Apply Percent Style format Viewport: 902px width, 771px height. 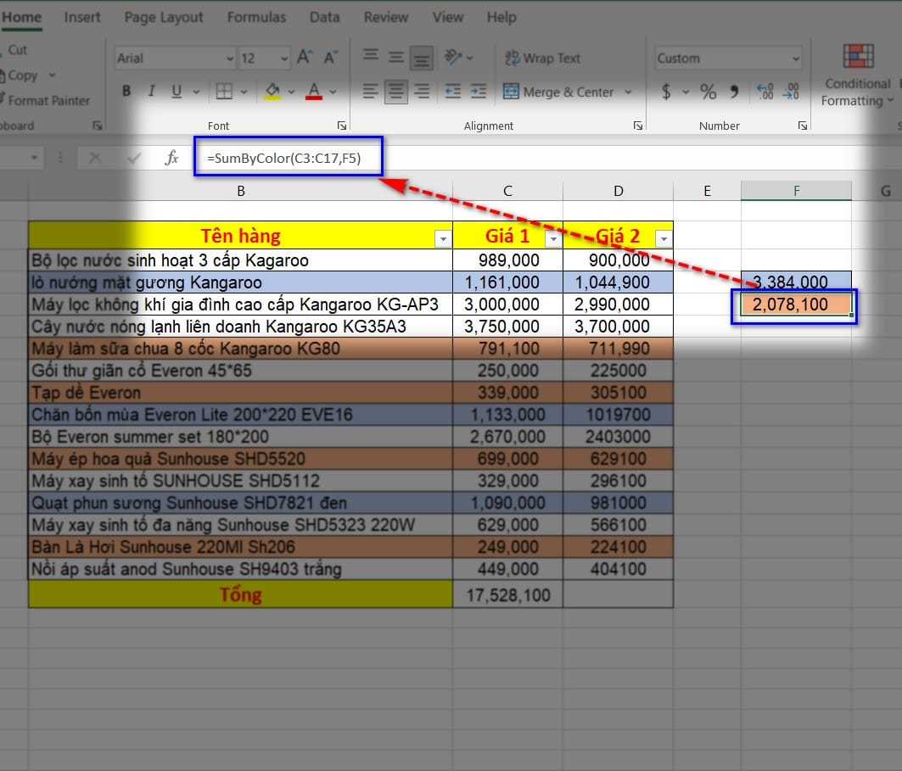tap(709, 92)
